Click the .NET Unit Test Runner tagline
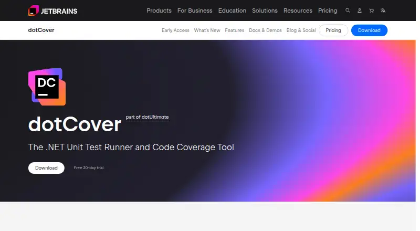The width and height of the screenshot is (420, 231). pos(131,147)
